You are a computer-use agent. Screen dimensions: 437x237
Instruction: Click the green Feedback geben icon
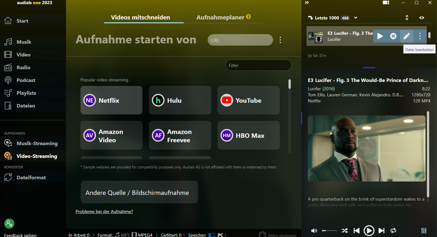9,223
